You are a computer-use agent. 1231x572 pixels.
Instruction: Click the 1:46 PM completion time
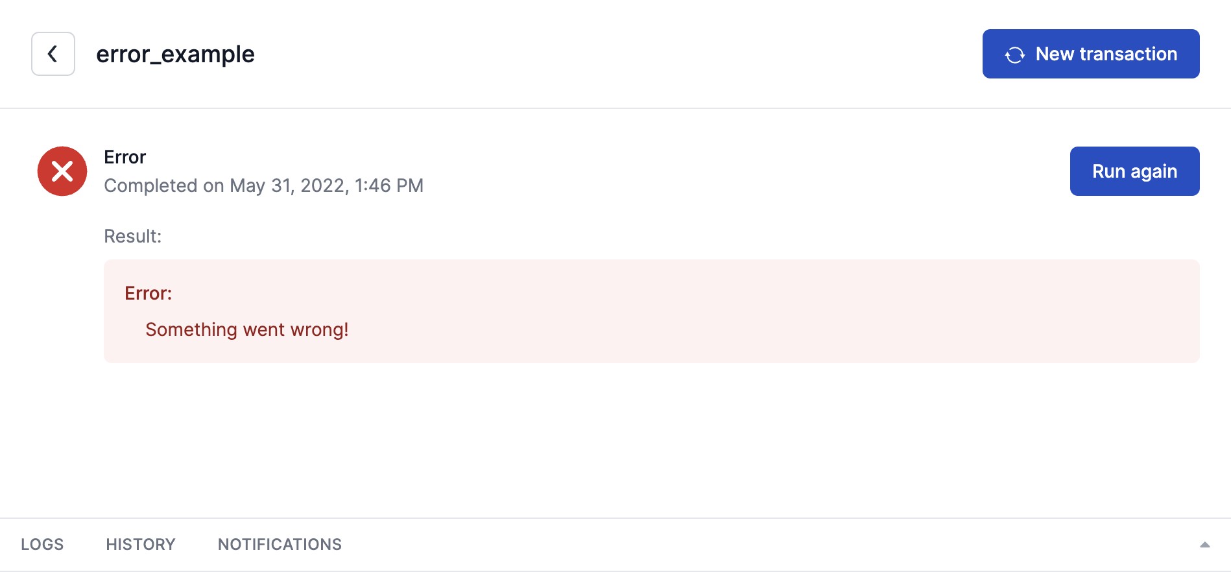(x=388, y=185)
